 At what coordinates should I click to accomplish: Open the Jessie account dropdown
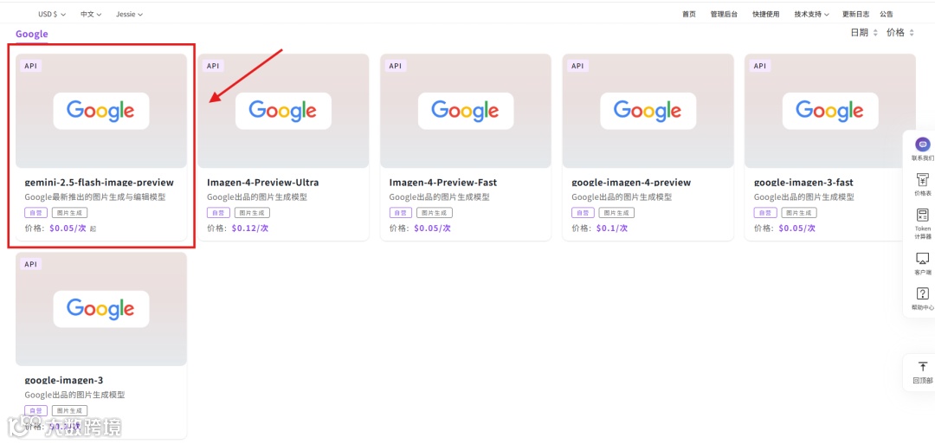(129, 15)
